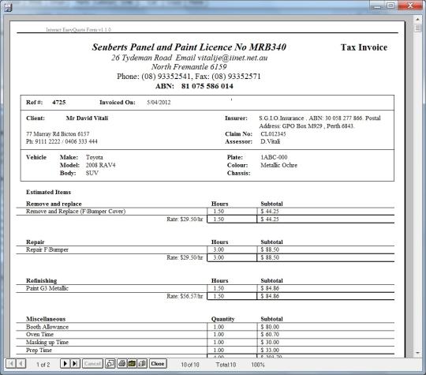Minimize the preview window

tap(377, 6)
